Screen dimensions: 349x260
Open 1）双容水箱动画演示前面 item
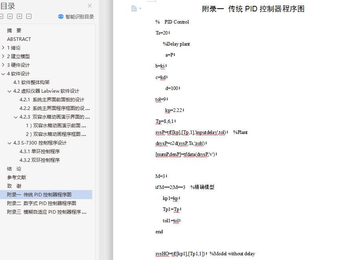tap(56, 126)
